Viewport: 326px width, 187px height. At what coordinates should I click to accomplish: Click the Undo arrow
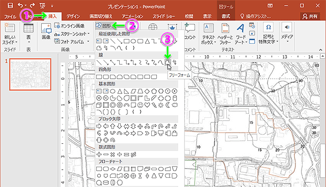(x=20, y=6)
